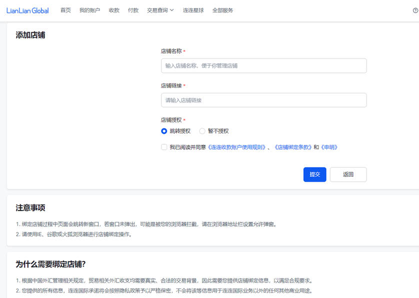Click the LianLian Global logo
The width and height of the screenshot is (419, 298).
tap(27, 11)
